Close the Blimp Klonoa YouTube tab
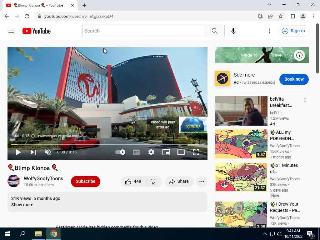 72,6
